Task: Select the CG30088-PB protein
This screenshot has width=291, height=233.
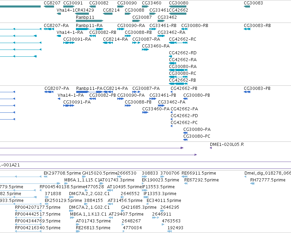Action: click(128, 106)
